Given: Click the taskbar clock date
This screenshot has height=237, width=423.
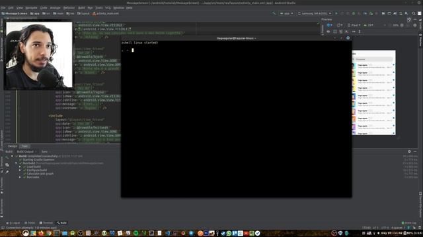Looking at the screenshot, I should click(x=391, y=233).
